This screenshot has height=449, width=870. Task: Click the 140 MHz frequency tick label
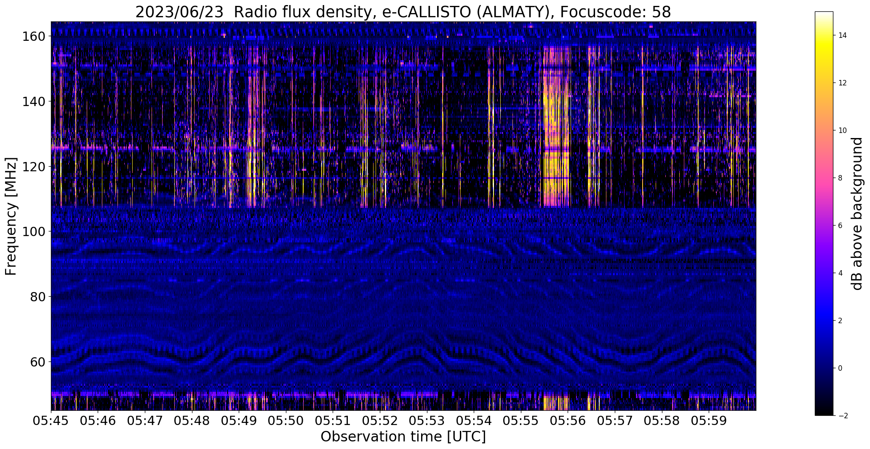pyautogui.click(x=34, y=101)
